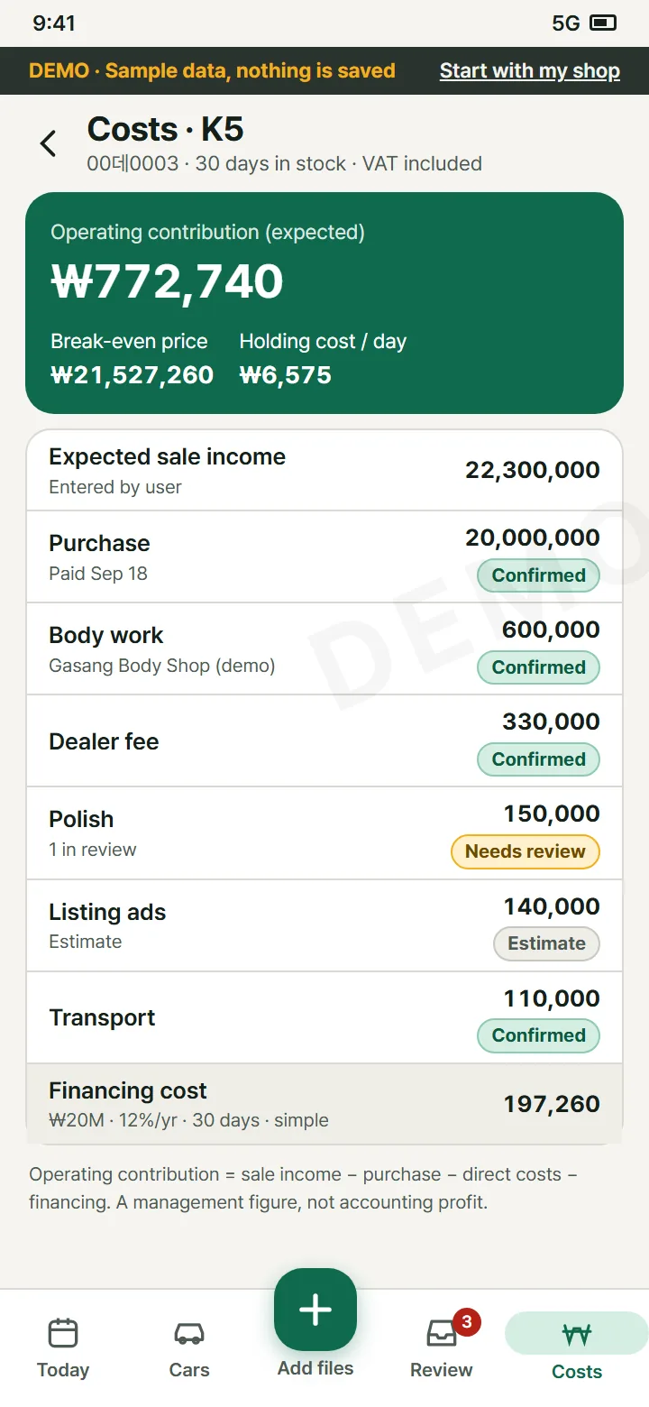Screen dimensions: 649x1407
Task: Tap the 150,000 polish amount
Action: 552,814
